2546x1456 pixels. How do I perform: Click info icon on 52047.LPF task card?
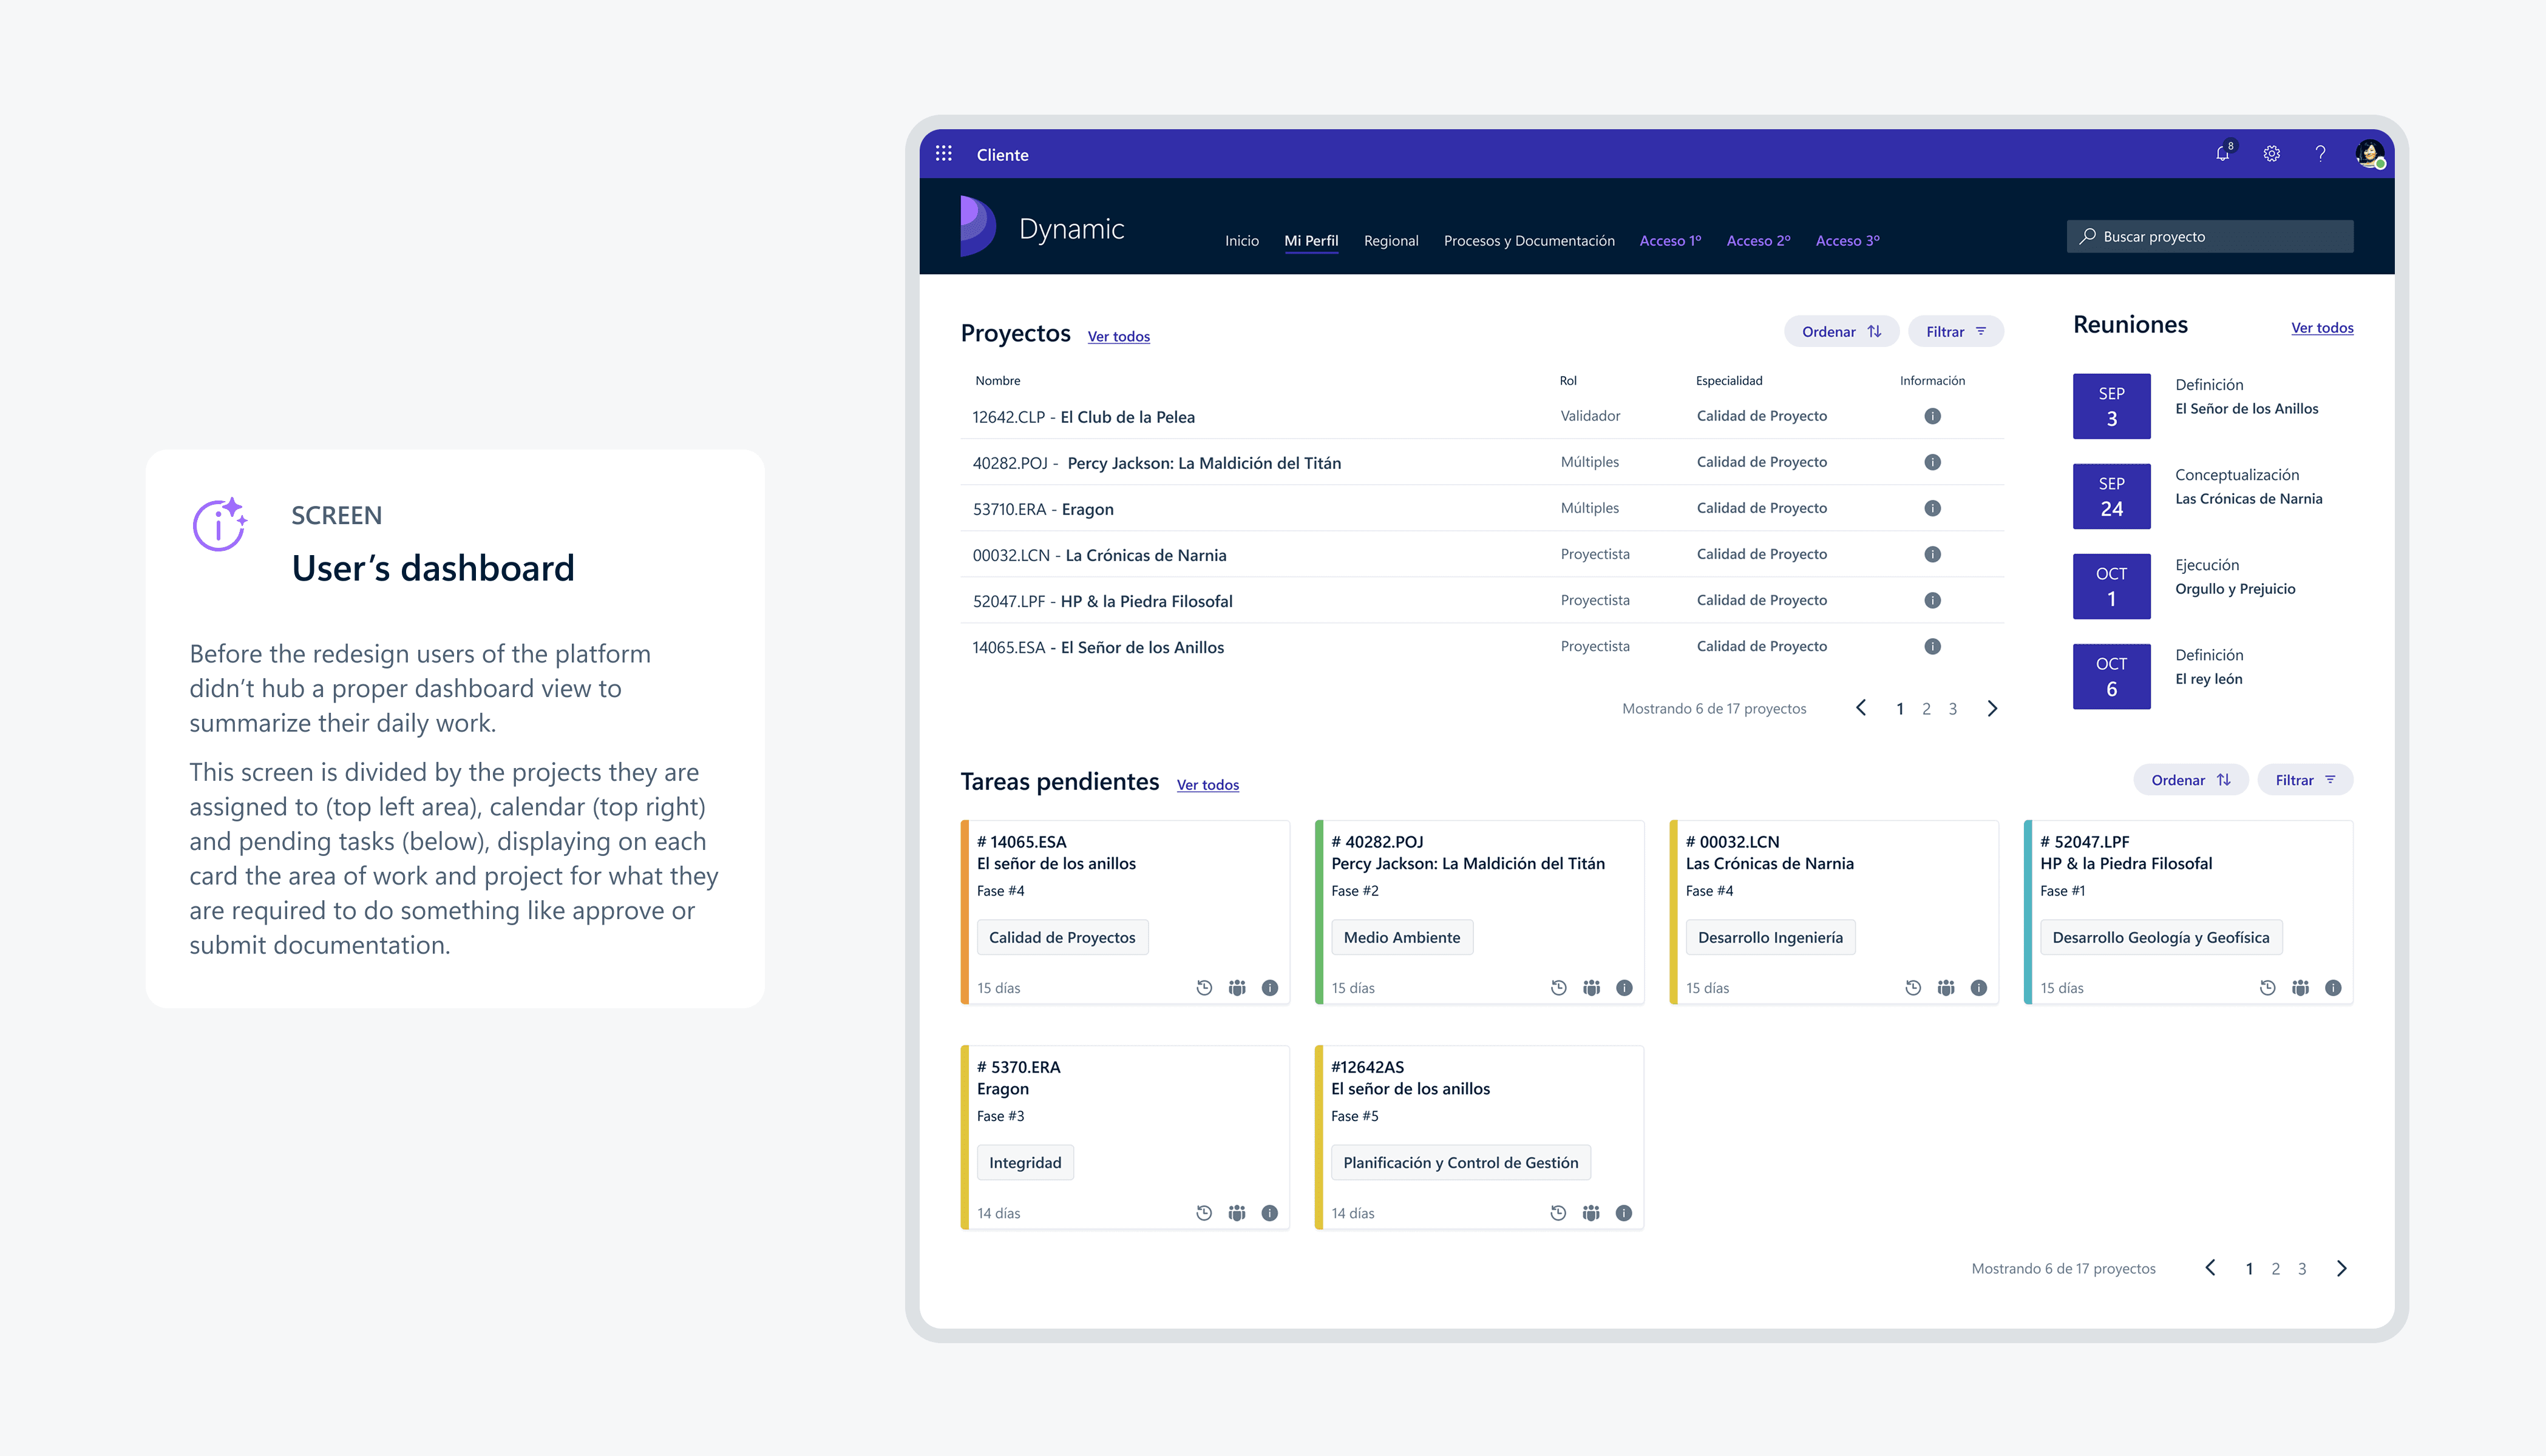click(2333, 988)
